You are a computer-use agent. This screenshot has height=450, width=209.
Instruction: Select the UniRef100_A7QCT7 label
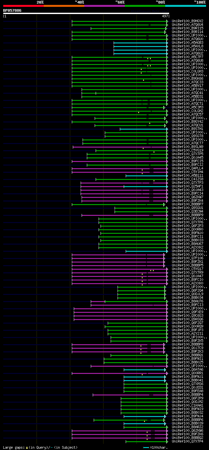coord(187,143)
